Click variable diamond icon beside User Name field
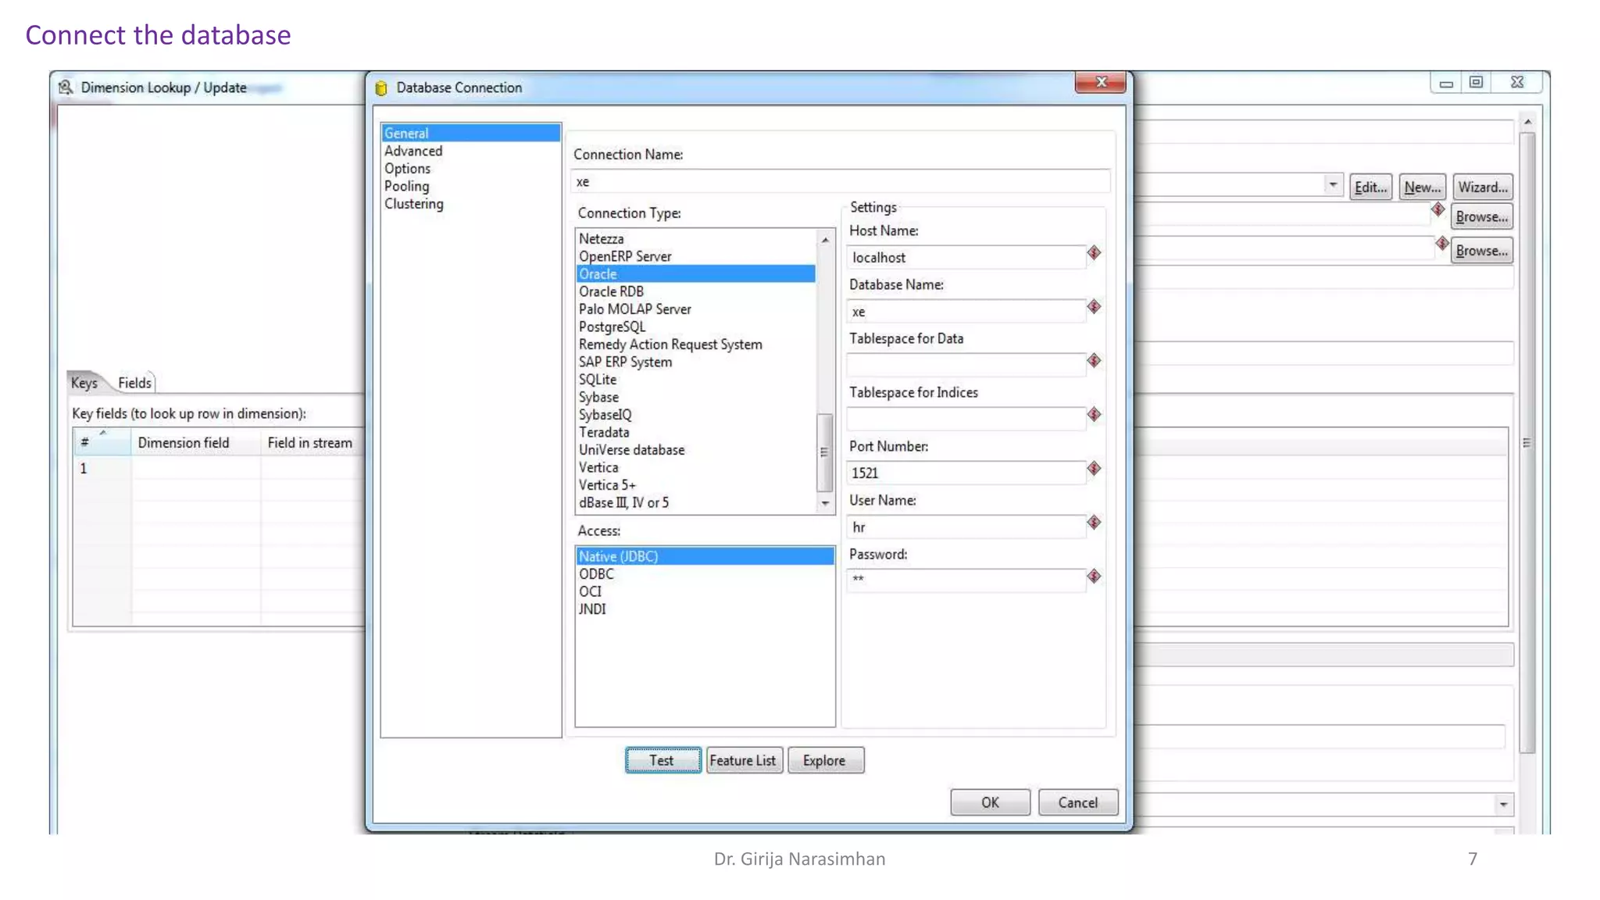1600x900 pixels. click(1094, 523)
